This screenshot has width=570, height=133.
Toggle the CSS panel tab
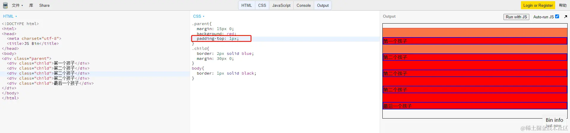tap(262, 5)
